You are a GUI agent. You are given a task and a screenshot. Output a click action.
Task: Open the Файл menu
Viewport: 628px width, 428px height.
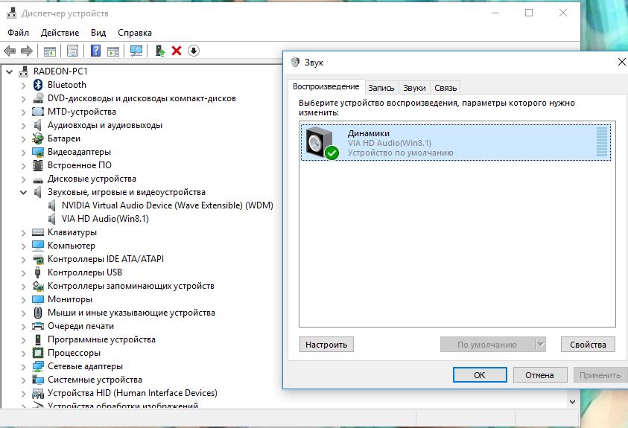(x=18, y=33)
